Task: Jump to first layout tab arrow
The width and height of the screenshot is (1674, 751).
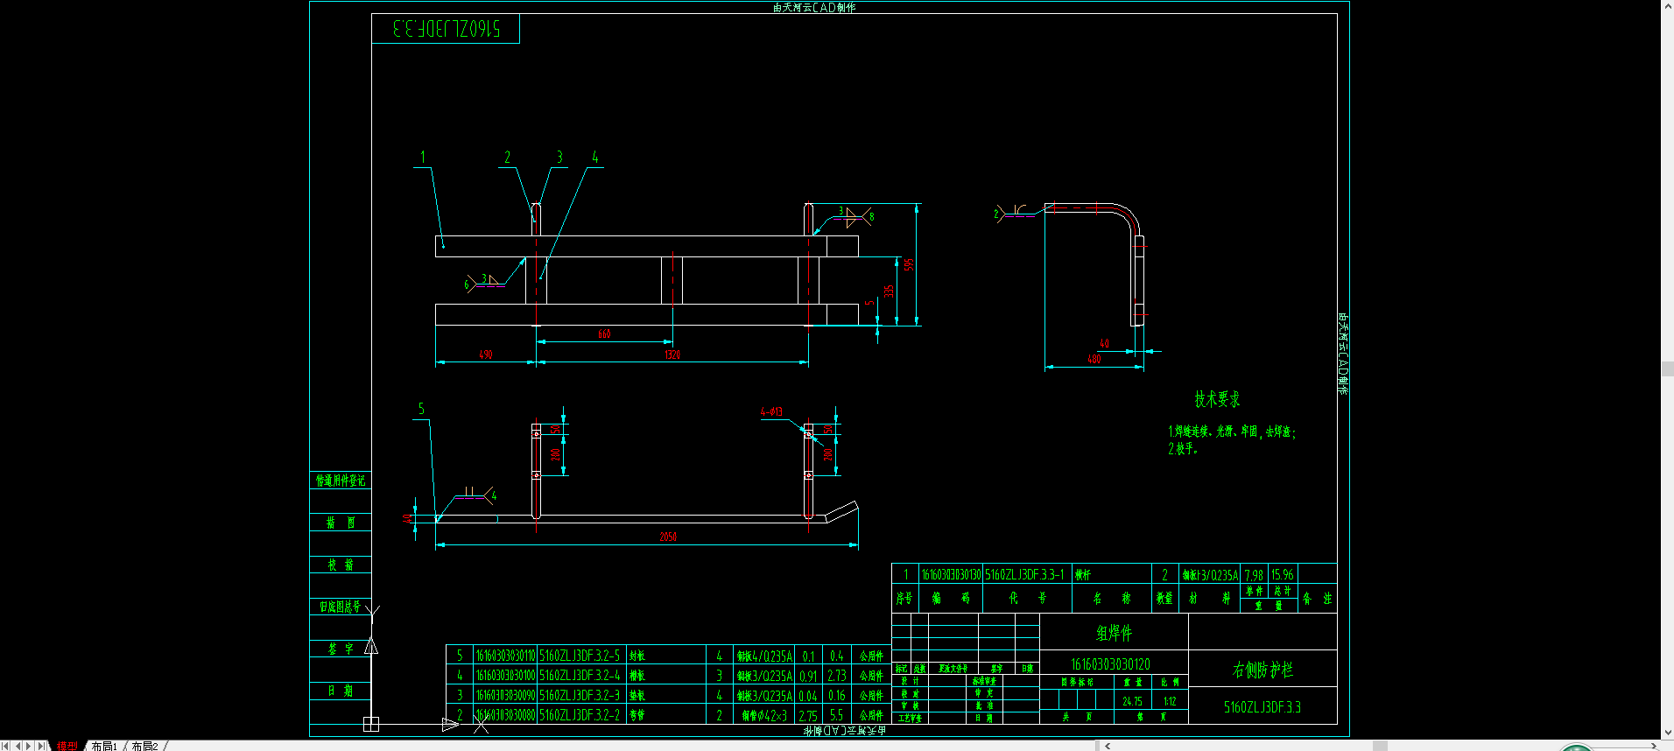Action: [6, 746]
